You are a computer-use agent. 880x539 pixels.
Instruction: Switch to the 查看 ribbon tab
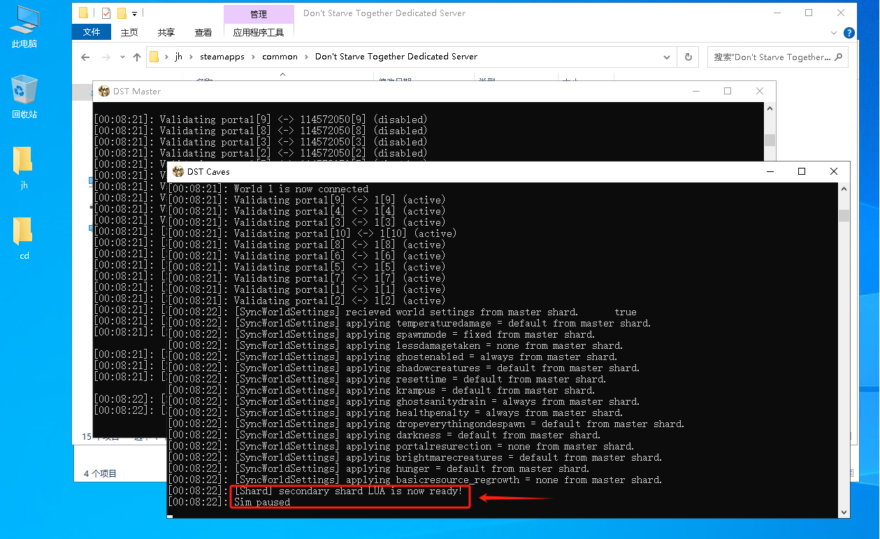pyautogui.click(x=203, y=32)
